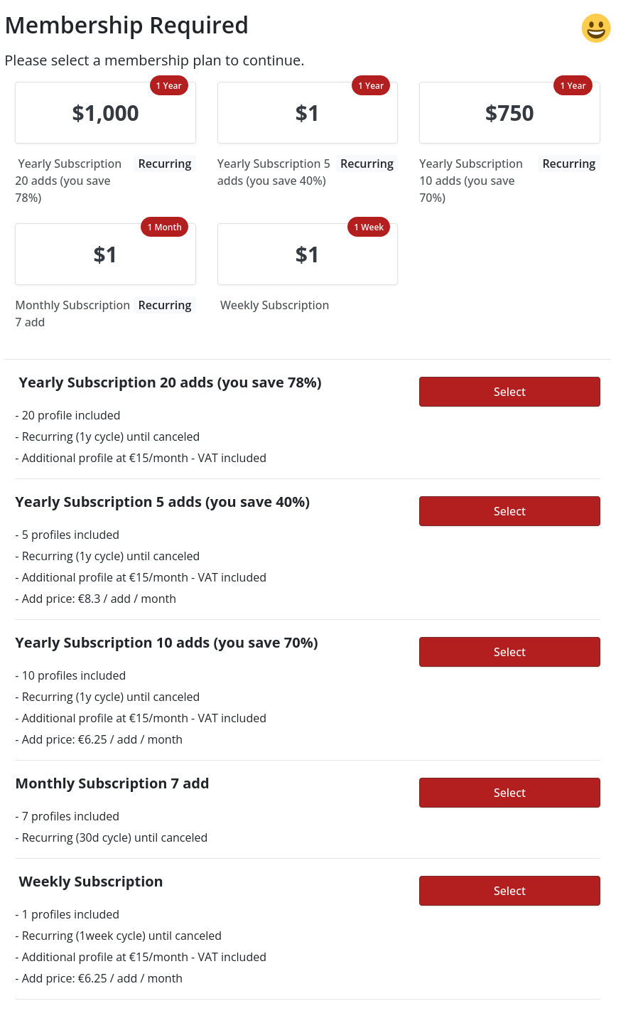Image resolution: width=638 pixels, height=1023 pixels.
Task: Click the 1 Year badge on $750 card
Action: 573,86
